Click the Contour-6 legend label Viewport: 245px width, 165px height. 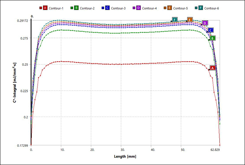click(211, 8)
